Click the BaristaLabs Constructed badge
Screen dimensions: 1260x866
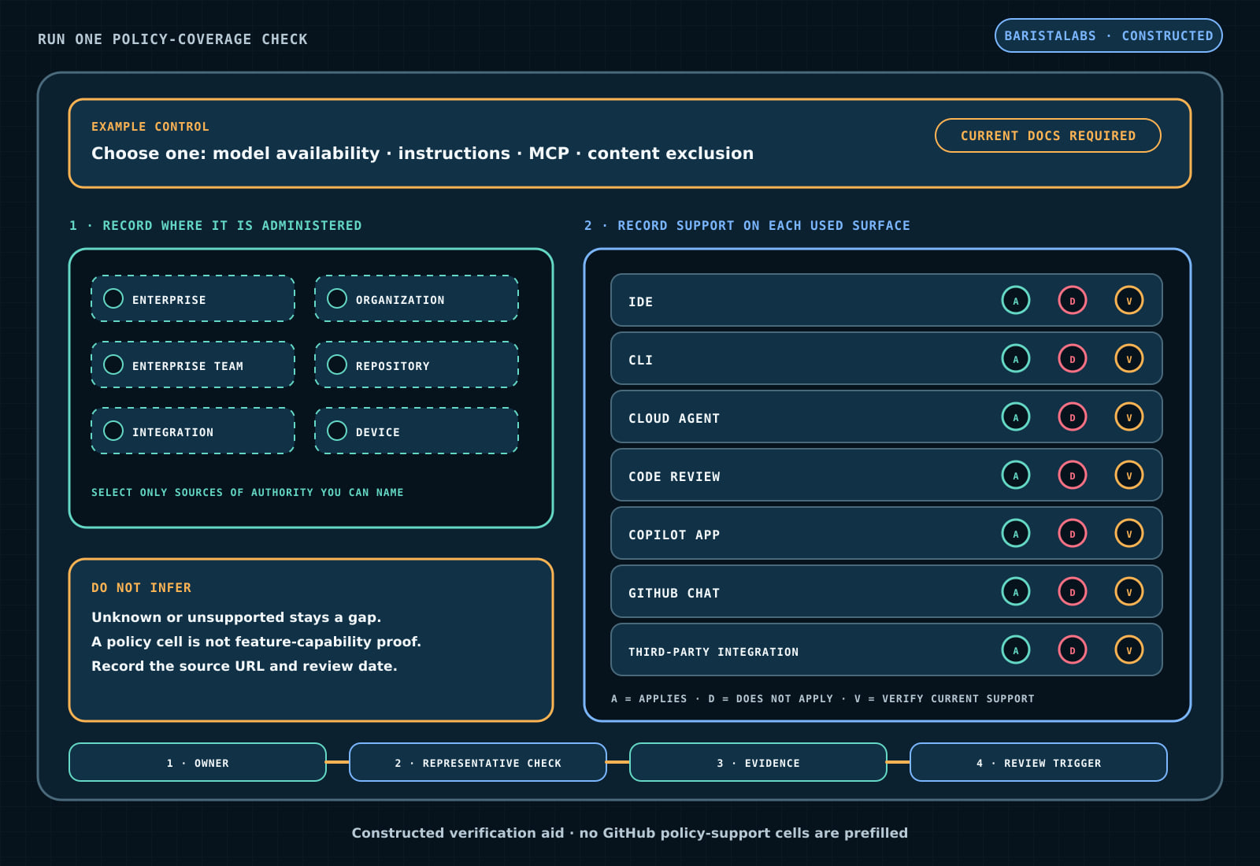click(1109, 35)
